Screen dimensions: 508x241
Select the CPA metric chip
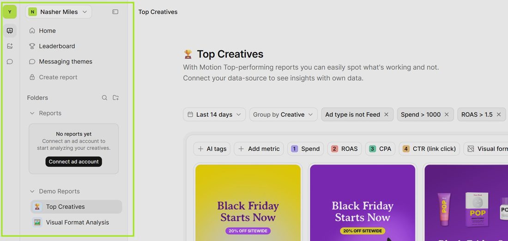[381, 149]
